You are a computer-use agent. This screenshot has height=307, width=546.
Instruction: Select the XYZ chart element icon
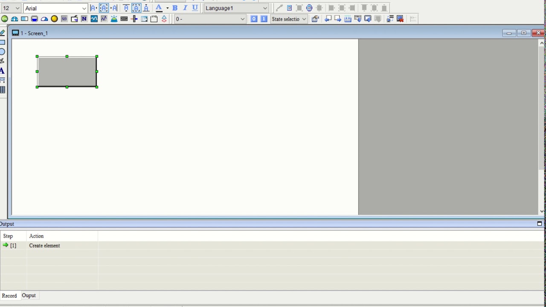pos(154,19)
